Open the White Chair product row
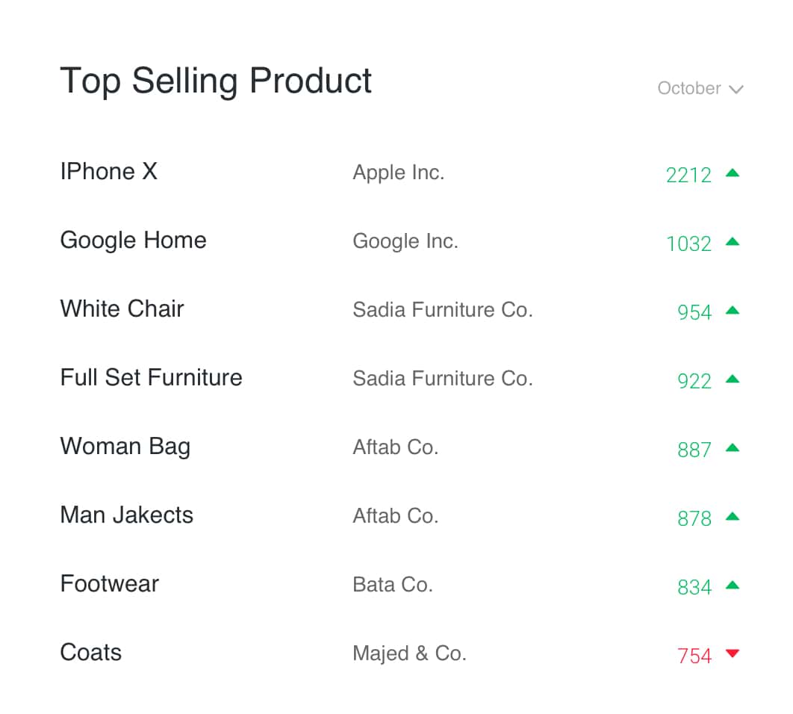Viewport: 793px width, 714px height. pos(122,309)
